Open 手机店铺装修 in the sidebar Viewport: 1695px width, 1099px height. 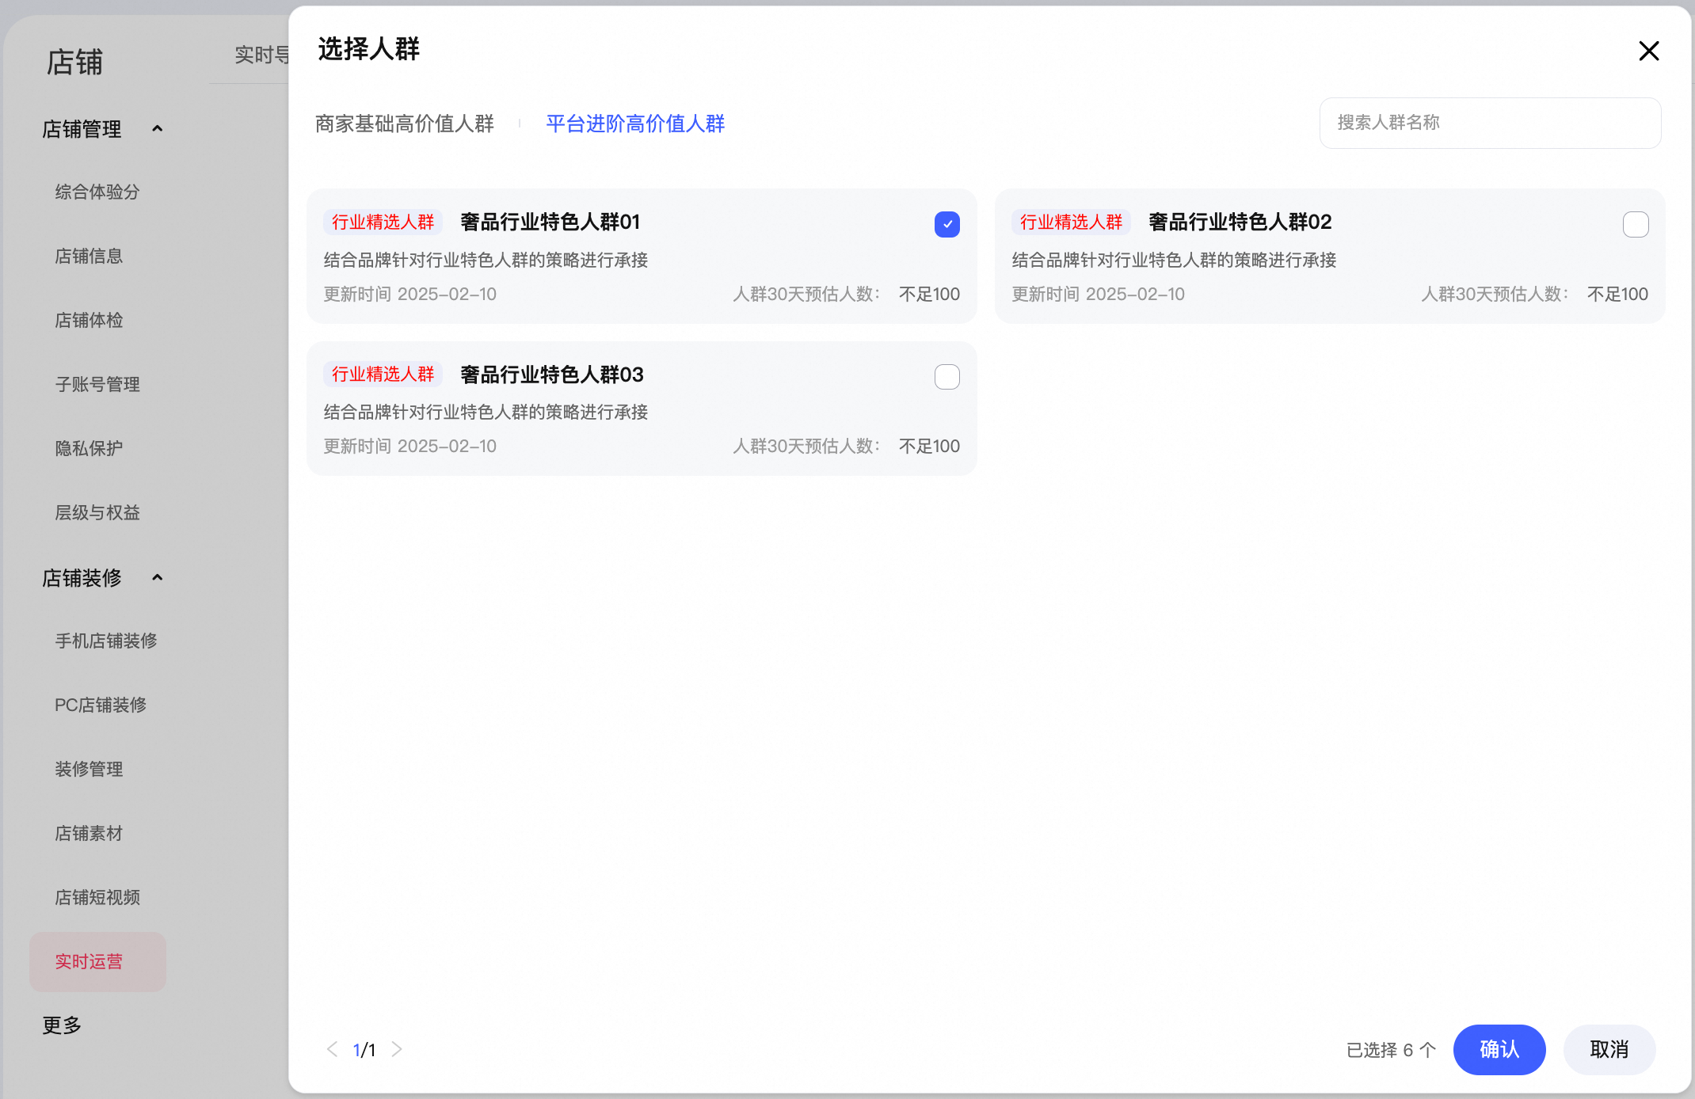[106, 641]
